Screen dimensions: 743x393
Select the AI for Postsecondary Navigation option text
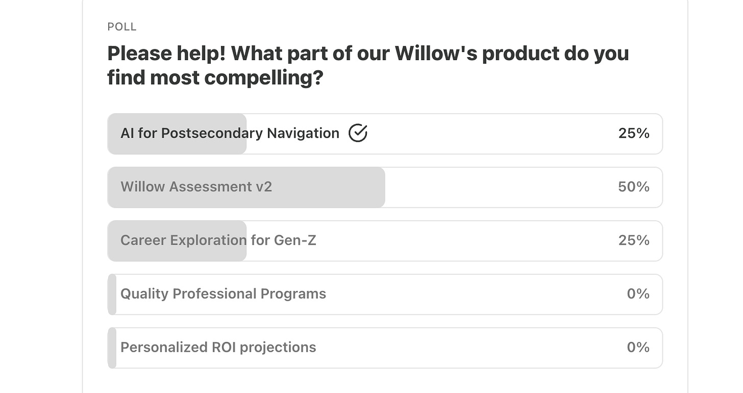tap(230, 134)
